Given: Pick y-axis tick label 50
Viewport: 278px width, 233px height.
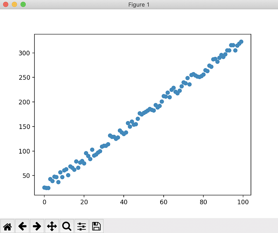Looking at the screenshot, I should (x=27, y=176).
